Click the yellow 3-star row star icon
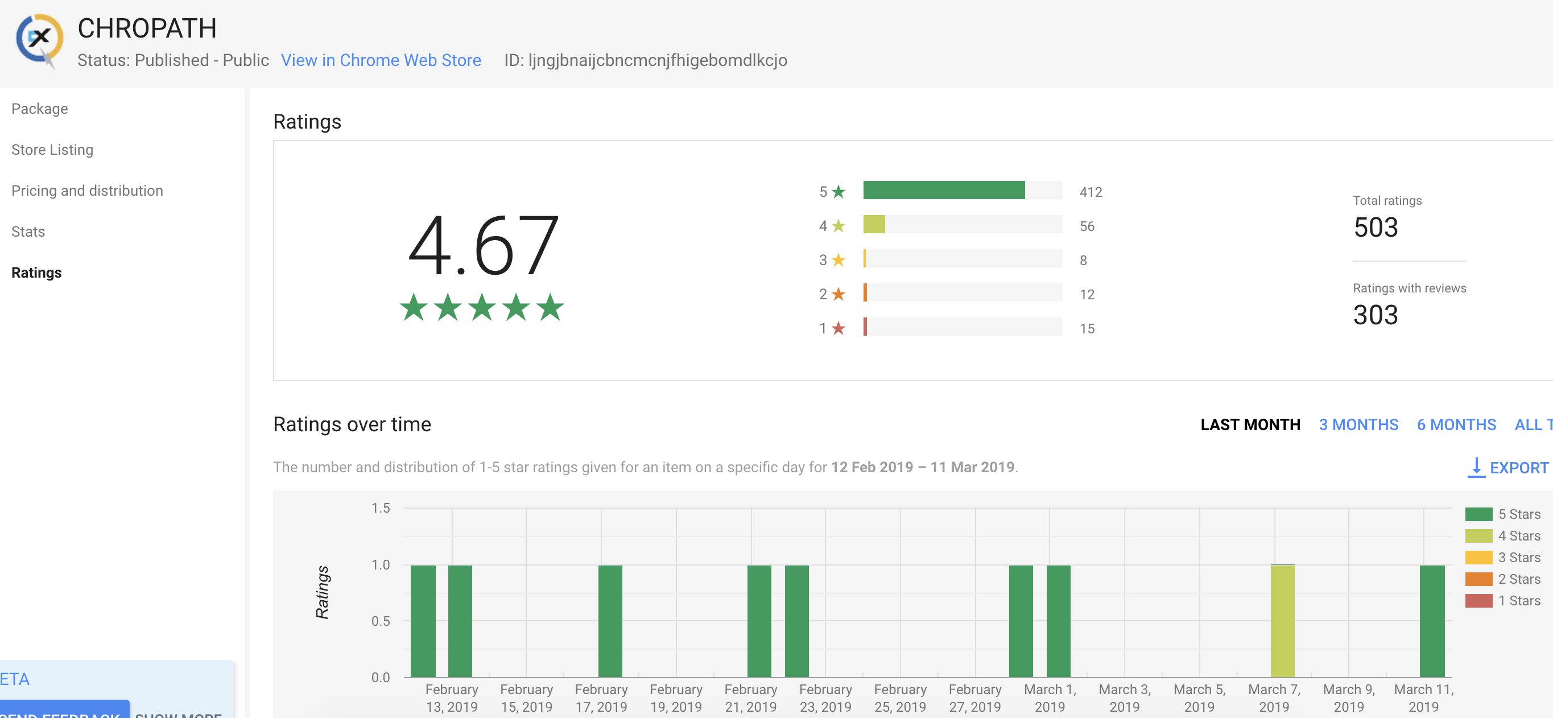The width and height of the screenshot is (1553, 718). [838, 260]
